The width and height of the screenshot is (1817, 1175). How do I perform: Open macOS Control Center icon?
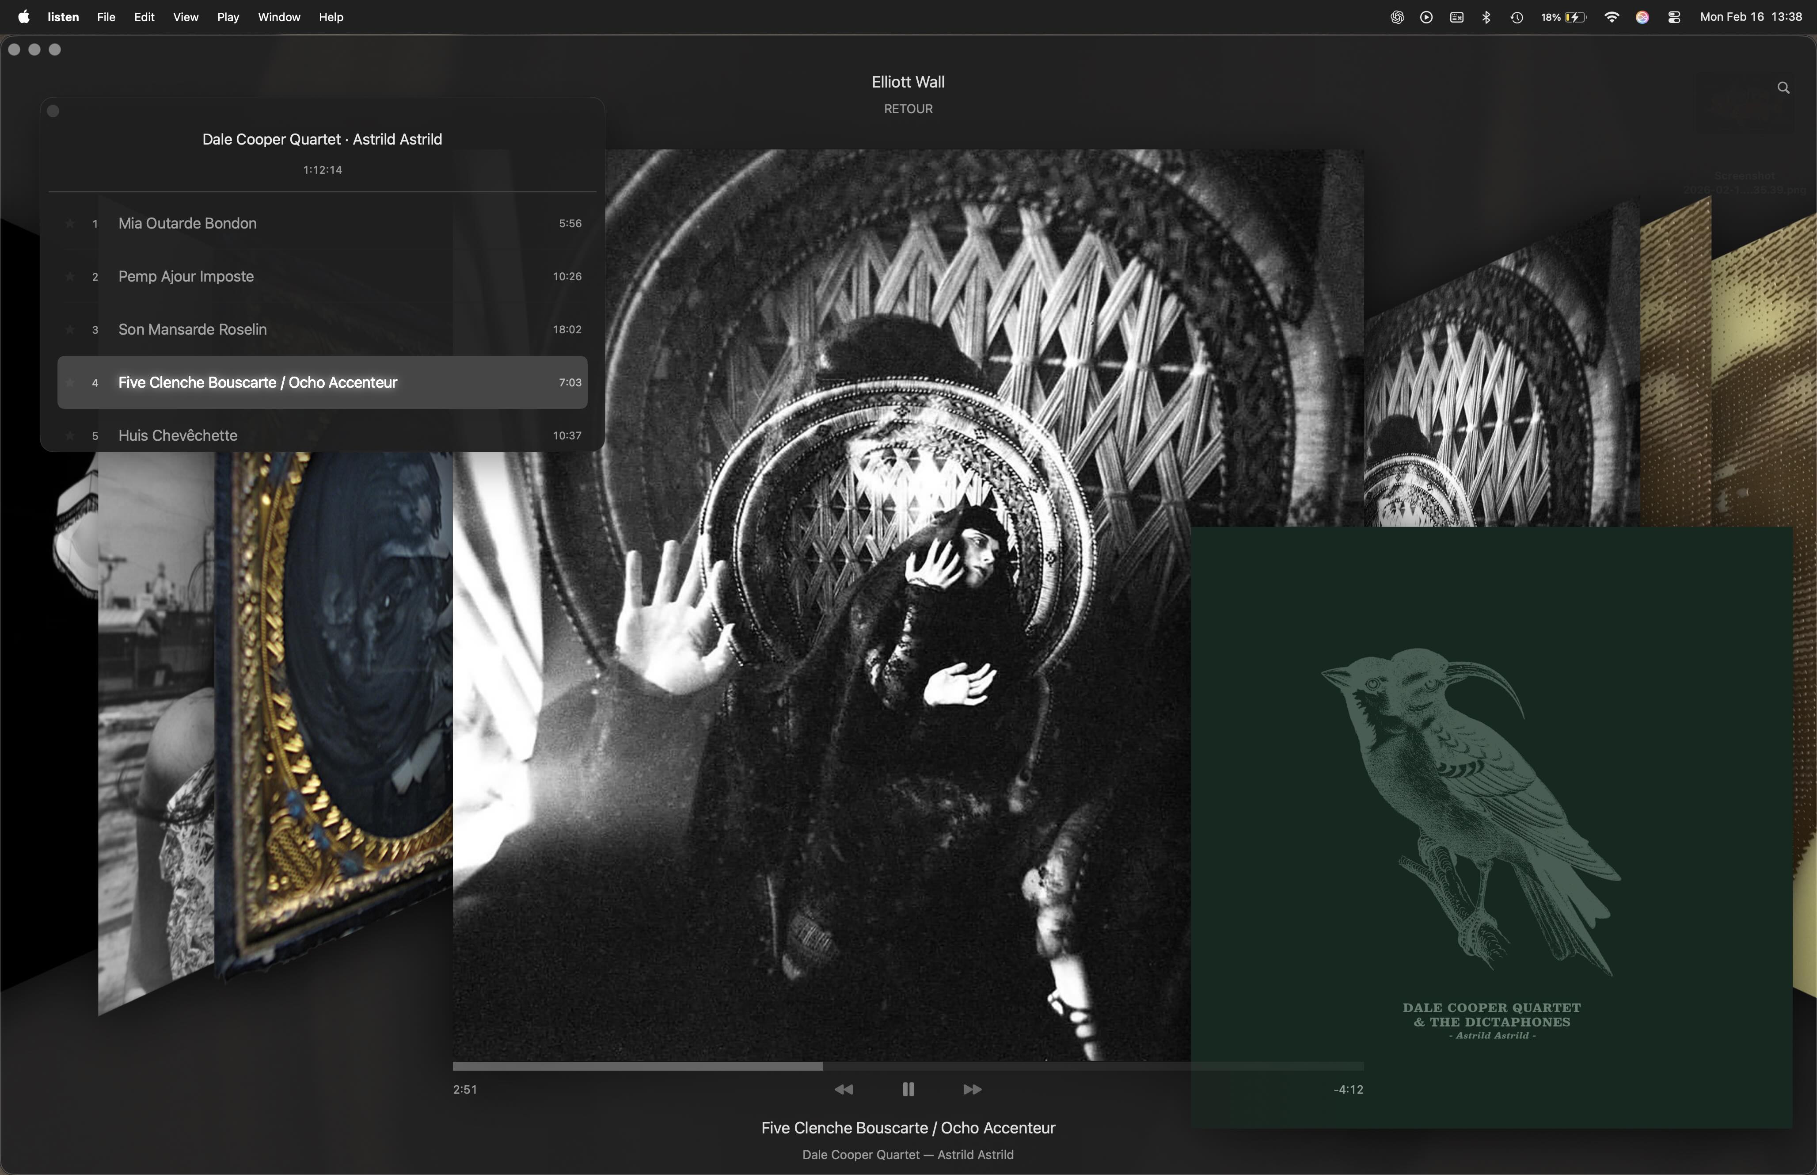[x=1674, y=17]
